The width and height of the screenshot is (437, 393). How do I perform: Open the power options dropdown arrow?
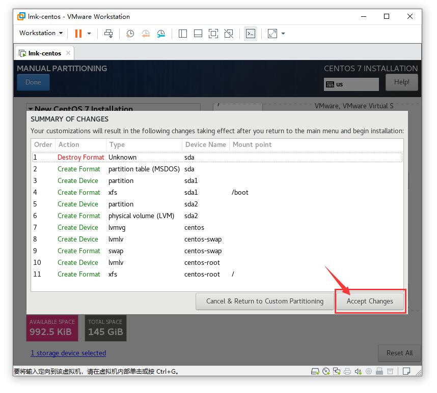click(x=89, y=34)
